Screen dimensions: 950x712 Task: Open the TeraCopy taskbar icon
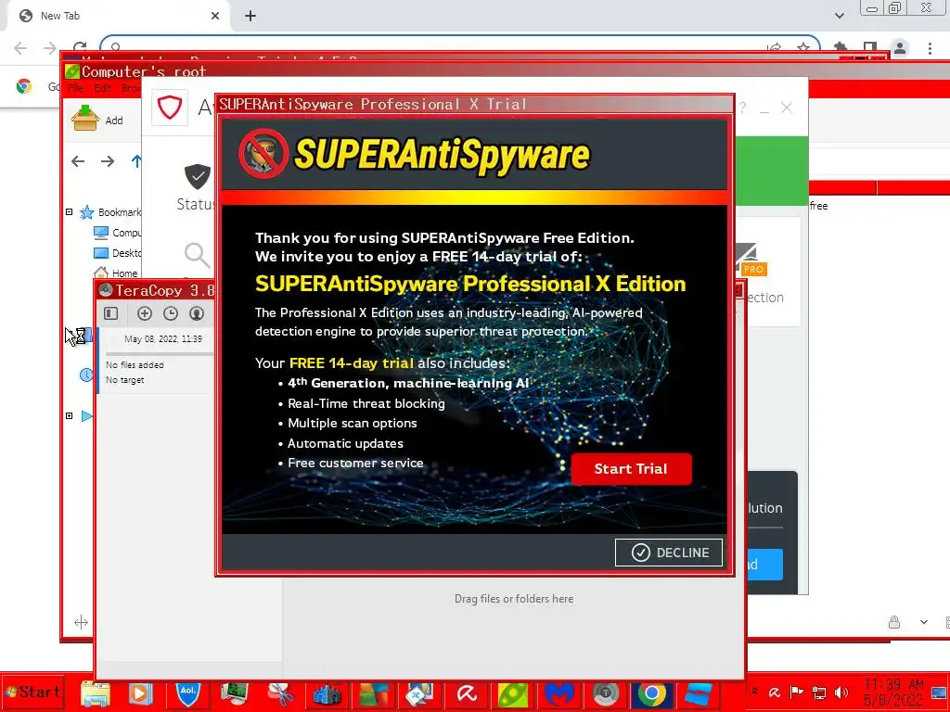coord(605,693)
